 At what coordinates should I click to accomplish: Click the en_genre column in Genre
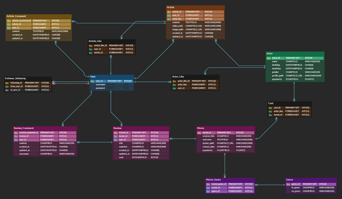[296, 191]
